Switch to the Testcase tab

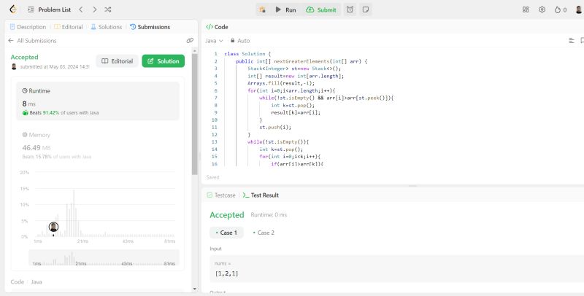point(221,195)
